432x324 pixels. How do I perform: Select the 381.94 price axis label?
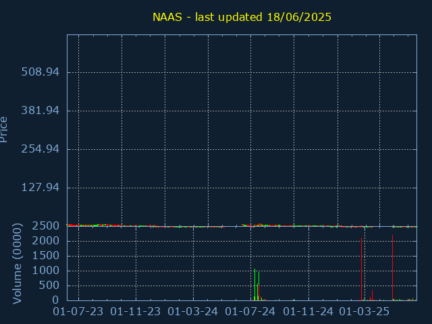(40, 111)
